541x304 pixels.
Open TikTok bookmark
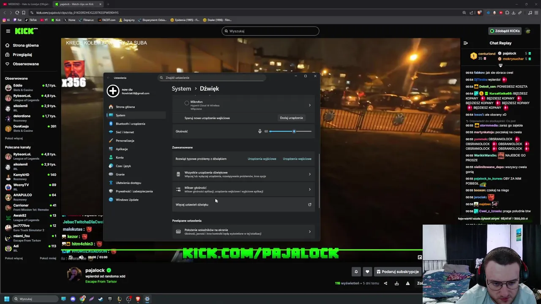(x=31, y=20)
